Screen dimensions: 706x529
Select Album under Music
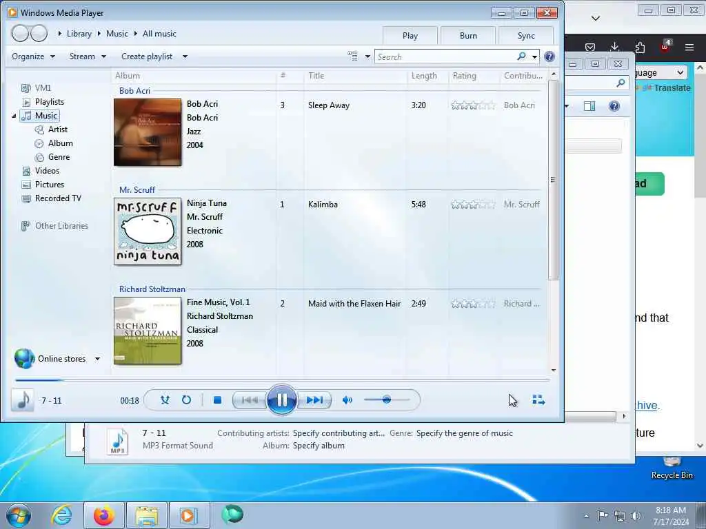pos(54,143)
